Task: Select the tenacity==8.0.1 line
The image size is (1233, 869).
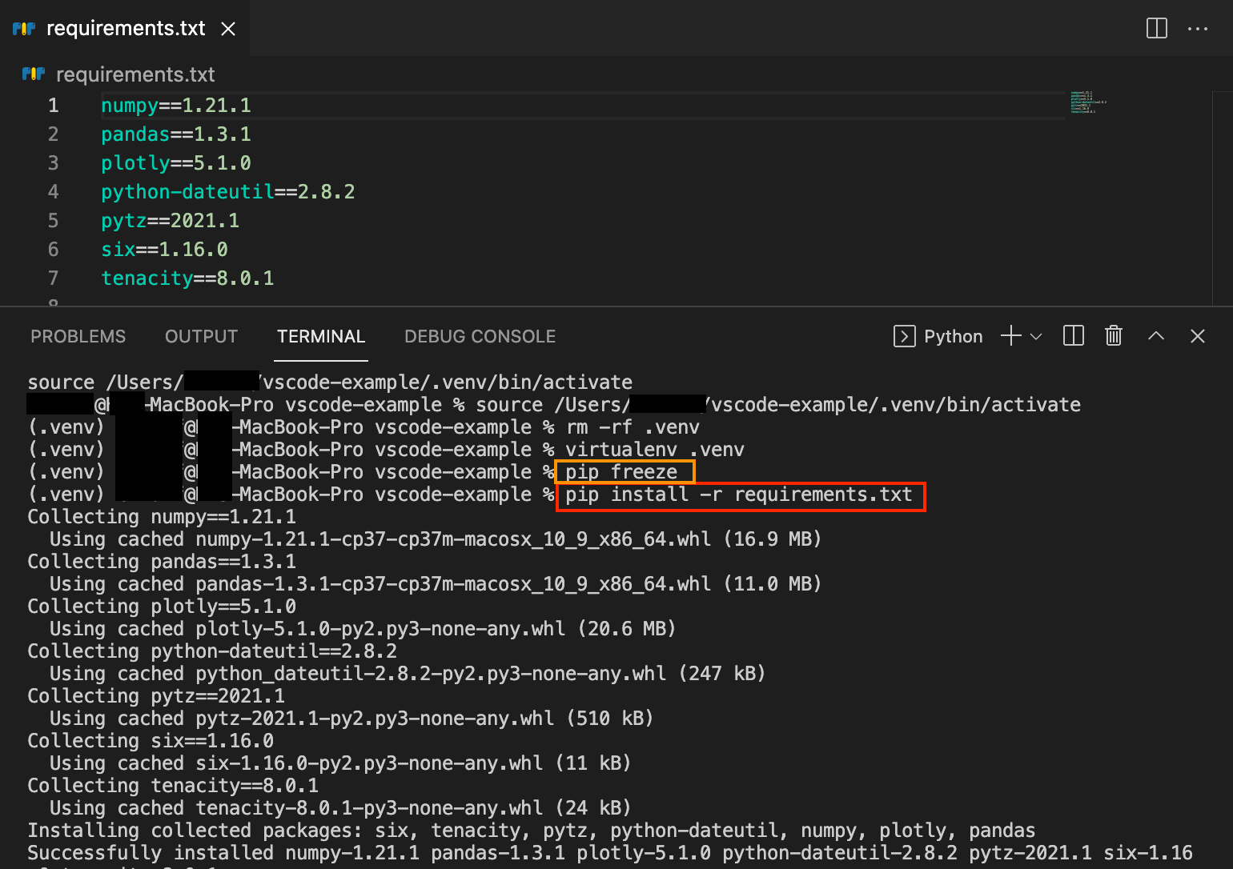Action: [187, 278]
